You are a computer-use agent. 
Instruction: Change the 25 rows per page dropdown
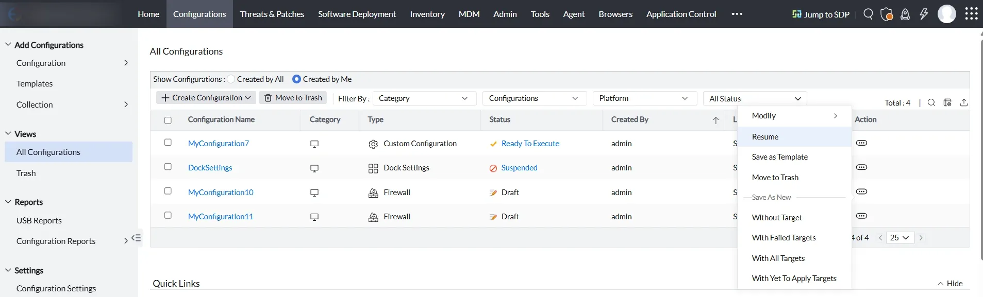pos(900,238)
